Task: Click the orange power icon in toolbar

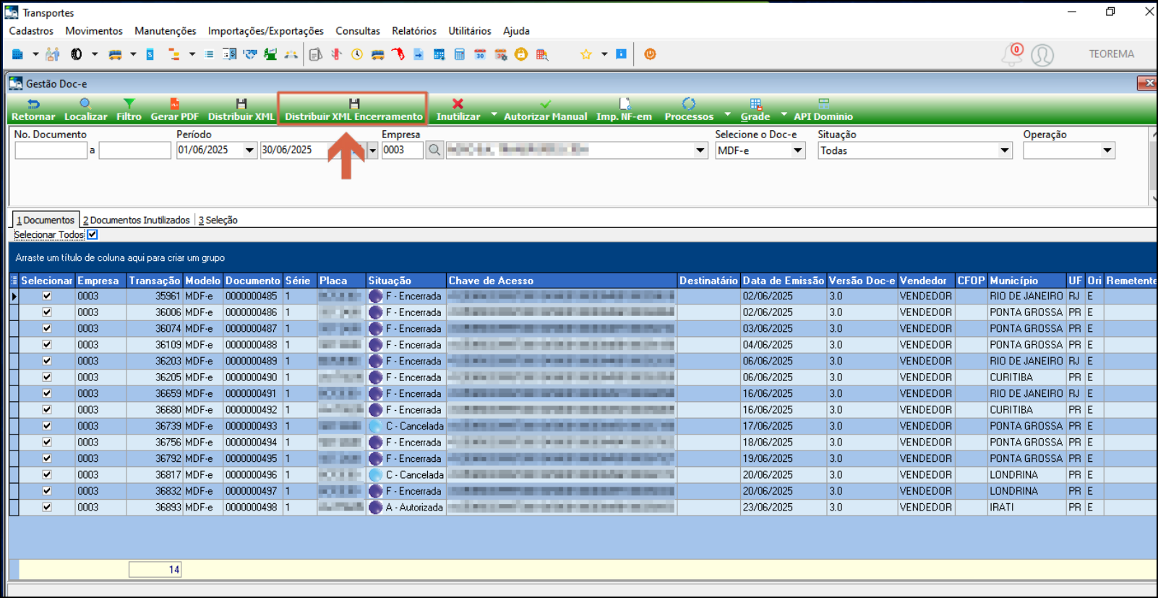Action: point(650,54)
